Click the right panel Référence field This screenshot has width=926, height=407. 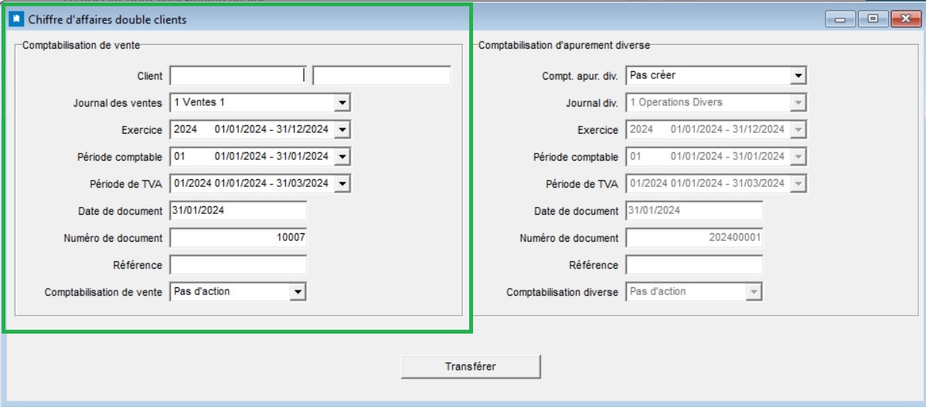(x=694, y=265)
